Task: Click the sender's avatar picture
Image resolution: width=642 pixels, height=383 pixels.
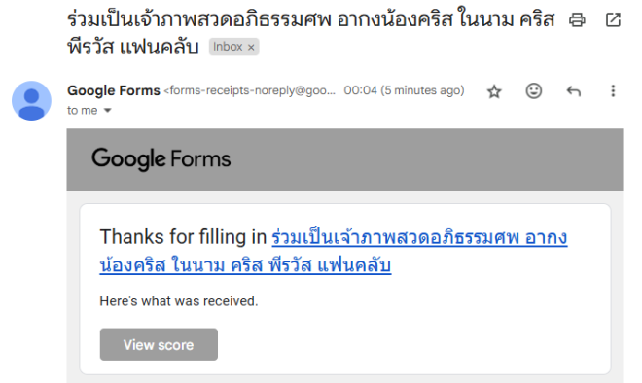Action: [31, 101]
